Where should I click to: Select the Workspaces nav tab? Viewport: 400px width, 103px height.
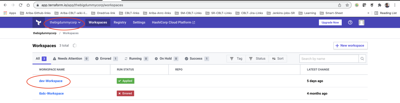(x=98, y=22)
